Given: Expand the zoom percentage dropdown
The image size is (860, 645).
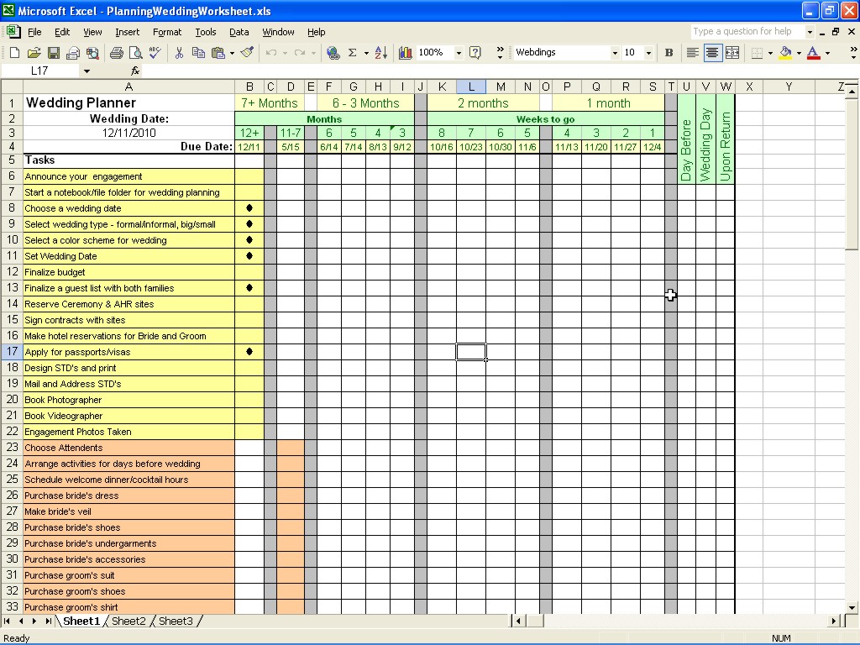Looking at the screenshot, I should (x=459, y=53).
